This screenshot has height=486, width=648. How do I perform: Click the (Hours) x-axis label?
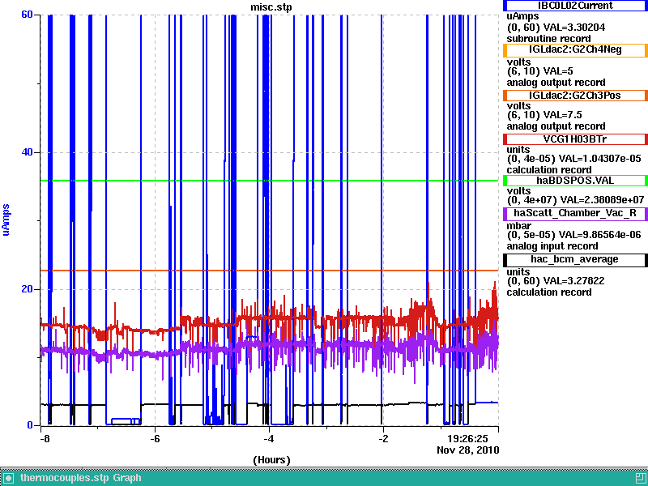click(x=271, y=460)
